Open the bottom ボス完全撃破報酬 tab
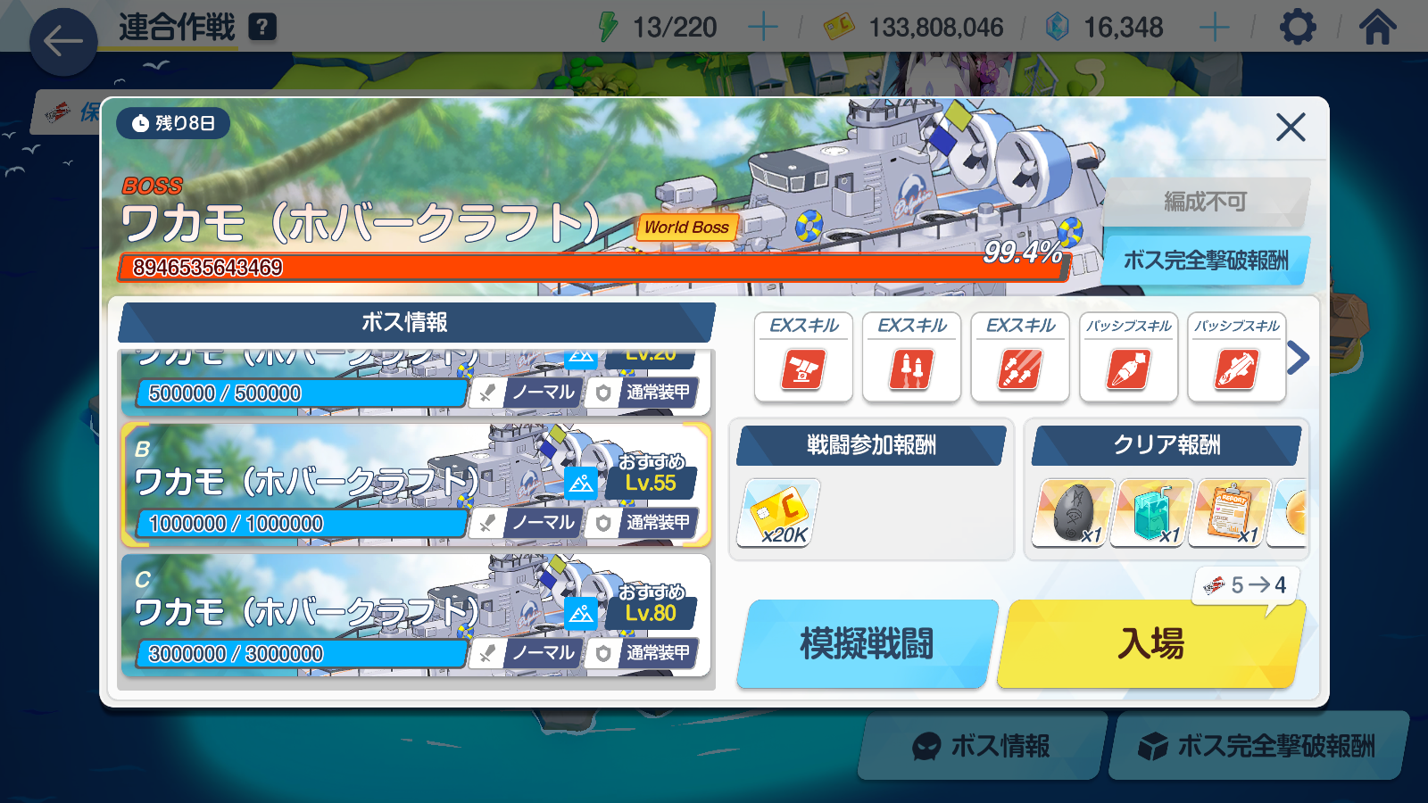 1258,746
